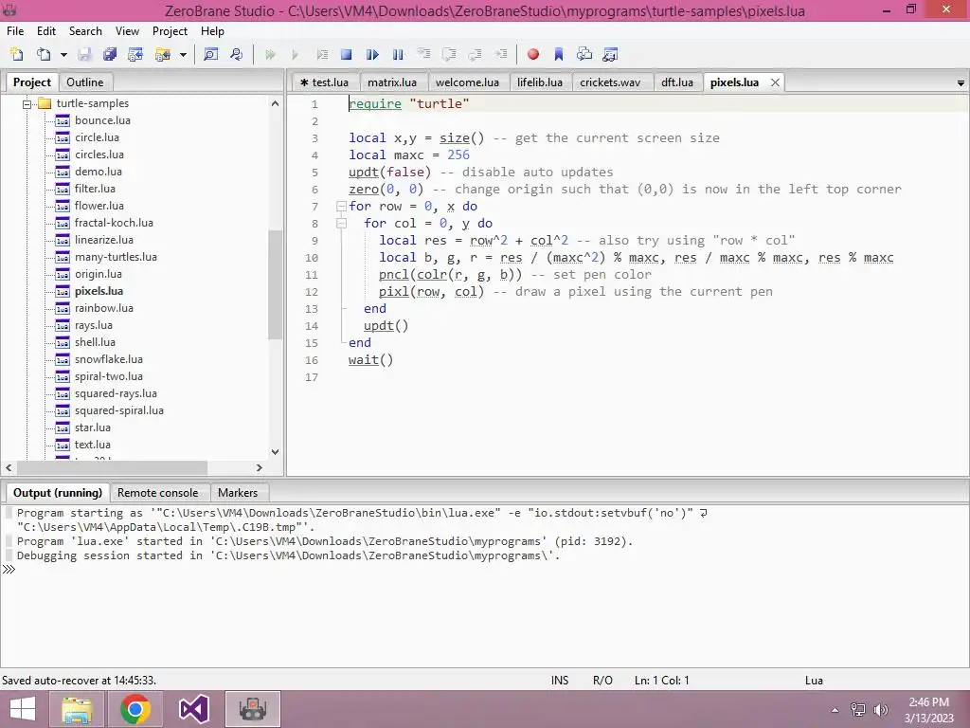The image size is (970, 728).
Task: Switch to test.lua editor tab
Action: (325, 82)
